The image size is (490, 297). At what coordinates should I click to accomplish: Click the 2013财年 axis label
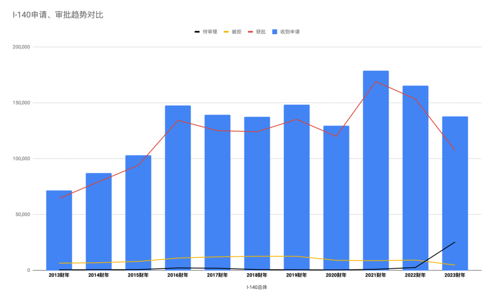(x=59, y=275)
